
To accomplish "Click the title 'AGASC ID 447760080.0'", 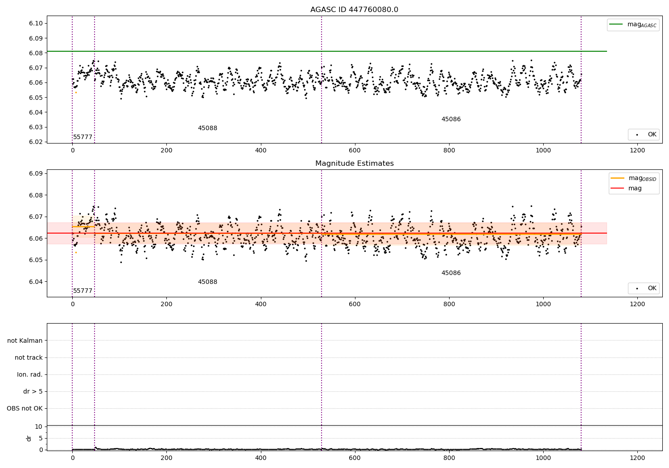I will click(x=354, y=10).
